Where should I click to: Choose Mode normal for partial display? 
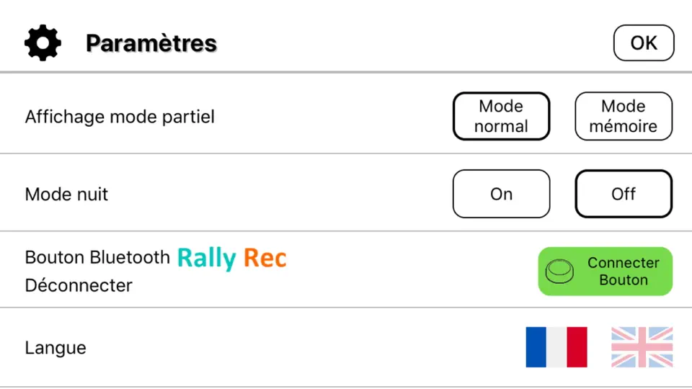[502, 116]
